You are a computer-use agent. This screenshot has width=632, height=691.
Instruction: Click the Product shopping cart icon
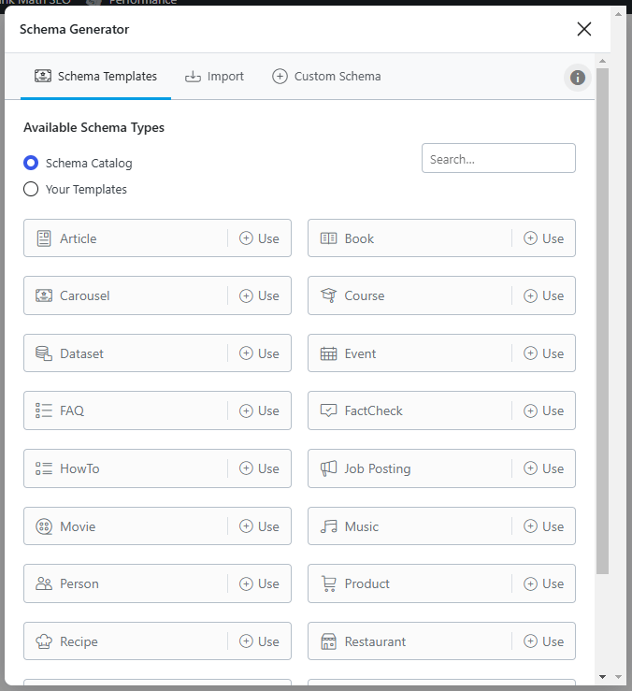[x=328, y=583]
